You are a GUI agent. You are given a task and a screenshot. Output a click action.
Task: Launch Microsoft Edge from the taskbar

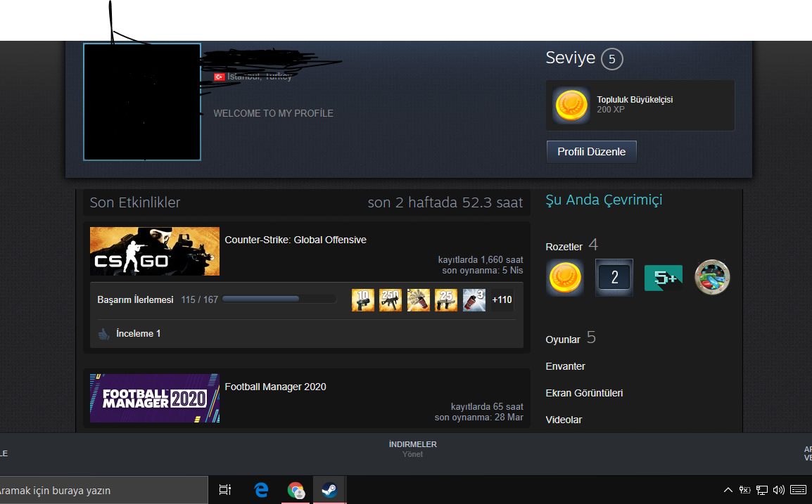click(x=261, y=489)
